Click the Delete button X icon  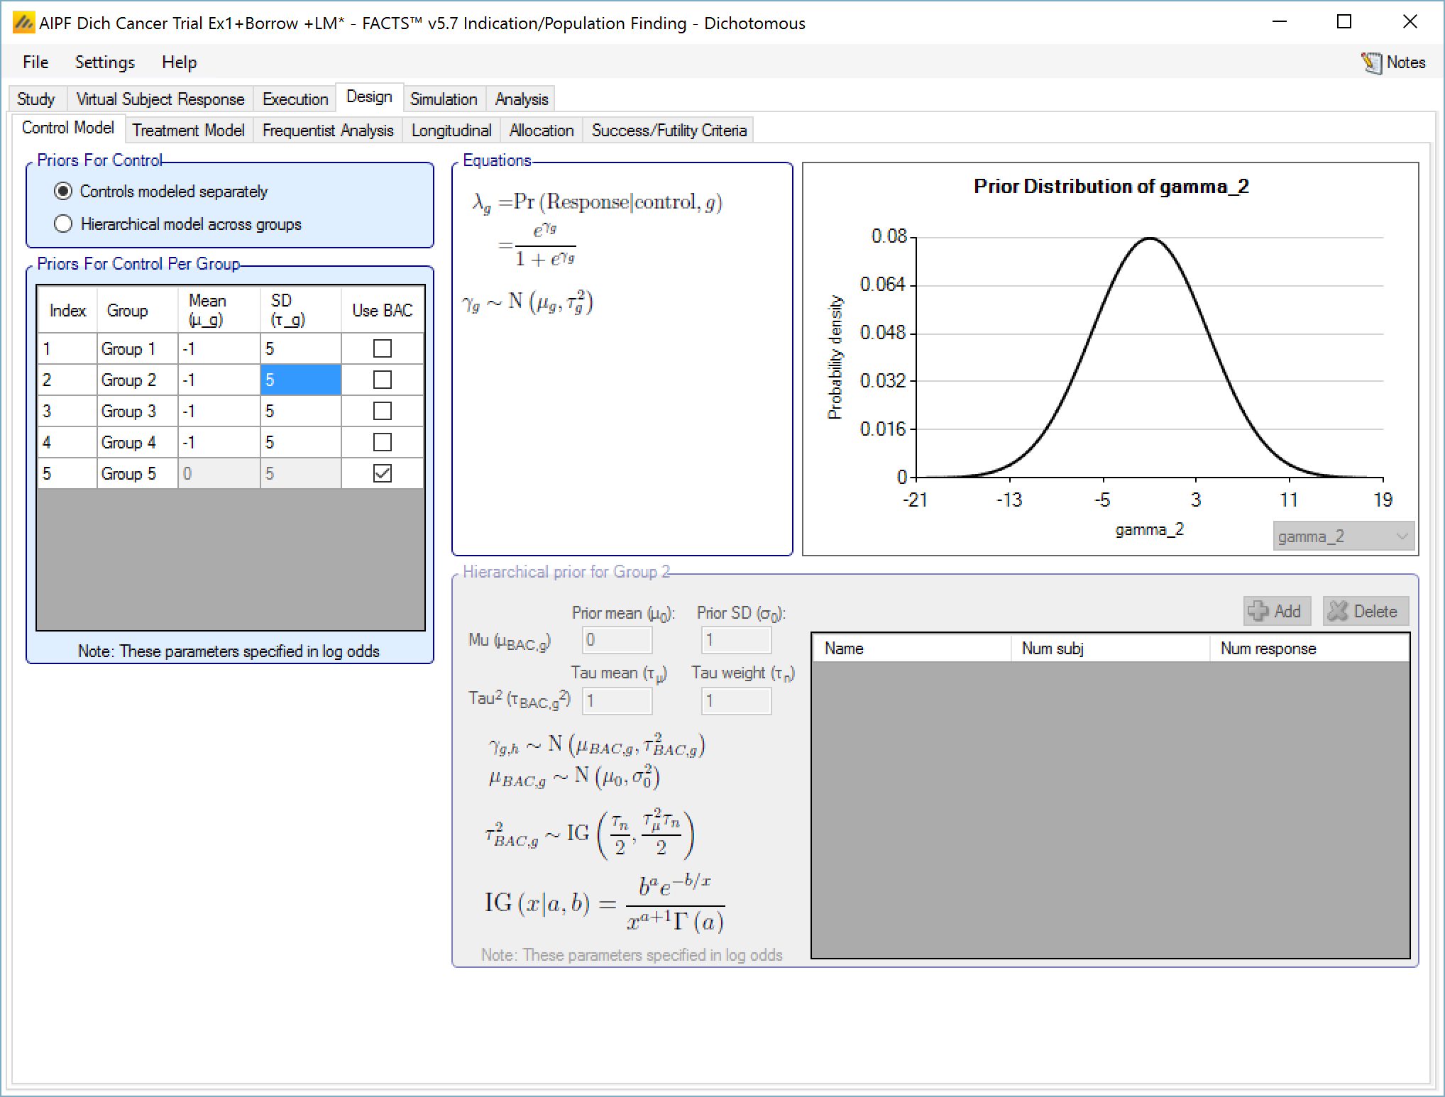point(1338,611)
